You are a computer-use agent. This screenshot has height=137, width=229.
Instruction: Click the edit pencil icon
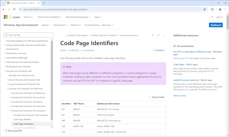[x=158, y=35]
